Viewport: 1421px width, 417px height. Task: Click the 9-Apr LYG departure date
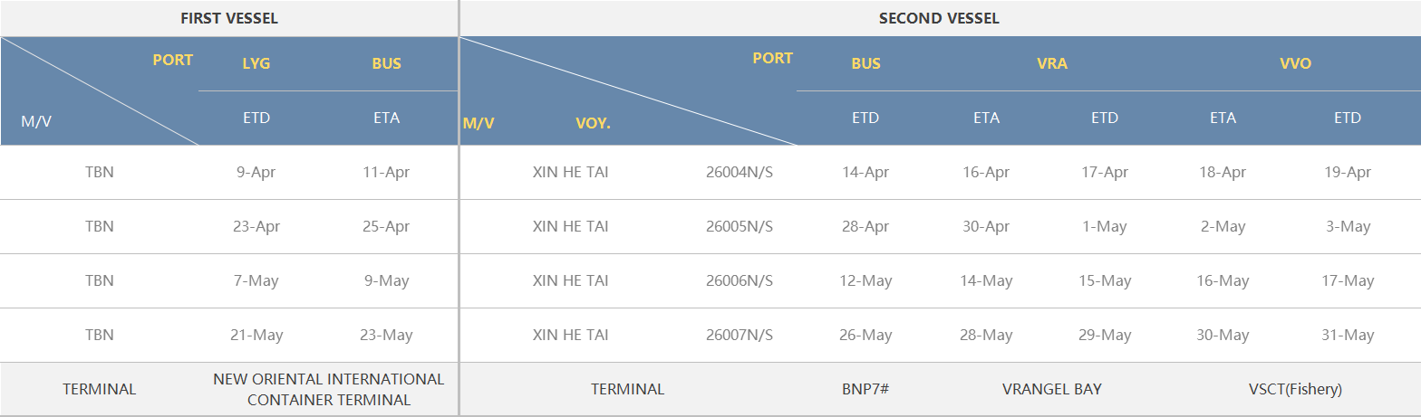click(x=255, y=173)
